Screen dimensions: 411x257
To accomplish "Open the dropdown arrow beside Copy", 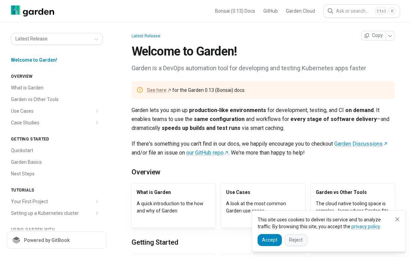I will tap(390, 36).
